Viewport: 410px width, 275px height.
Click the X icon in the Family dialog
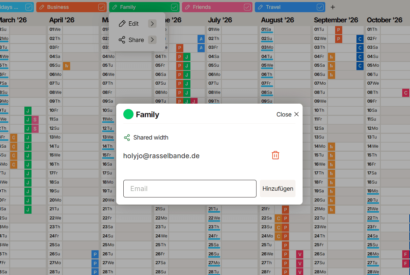296,114
